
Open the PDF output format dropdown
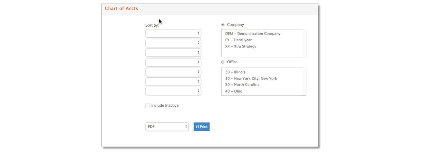coord(167,127)
